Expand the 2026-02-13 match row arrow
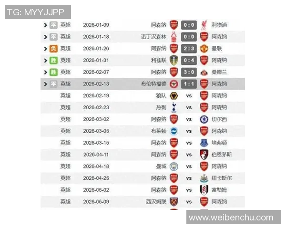The width and height of the screenshot is (286, 229). pos(45,84)
